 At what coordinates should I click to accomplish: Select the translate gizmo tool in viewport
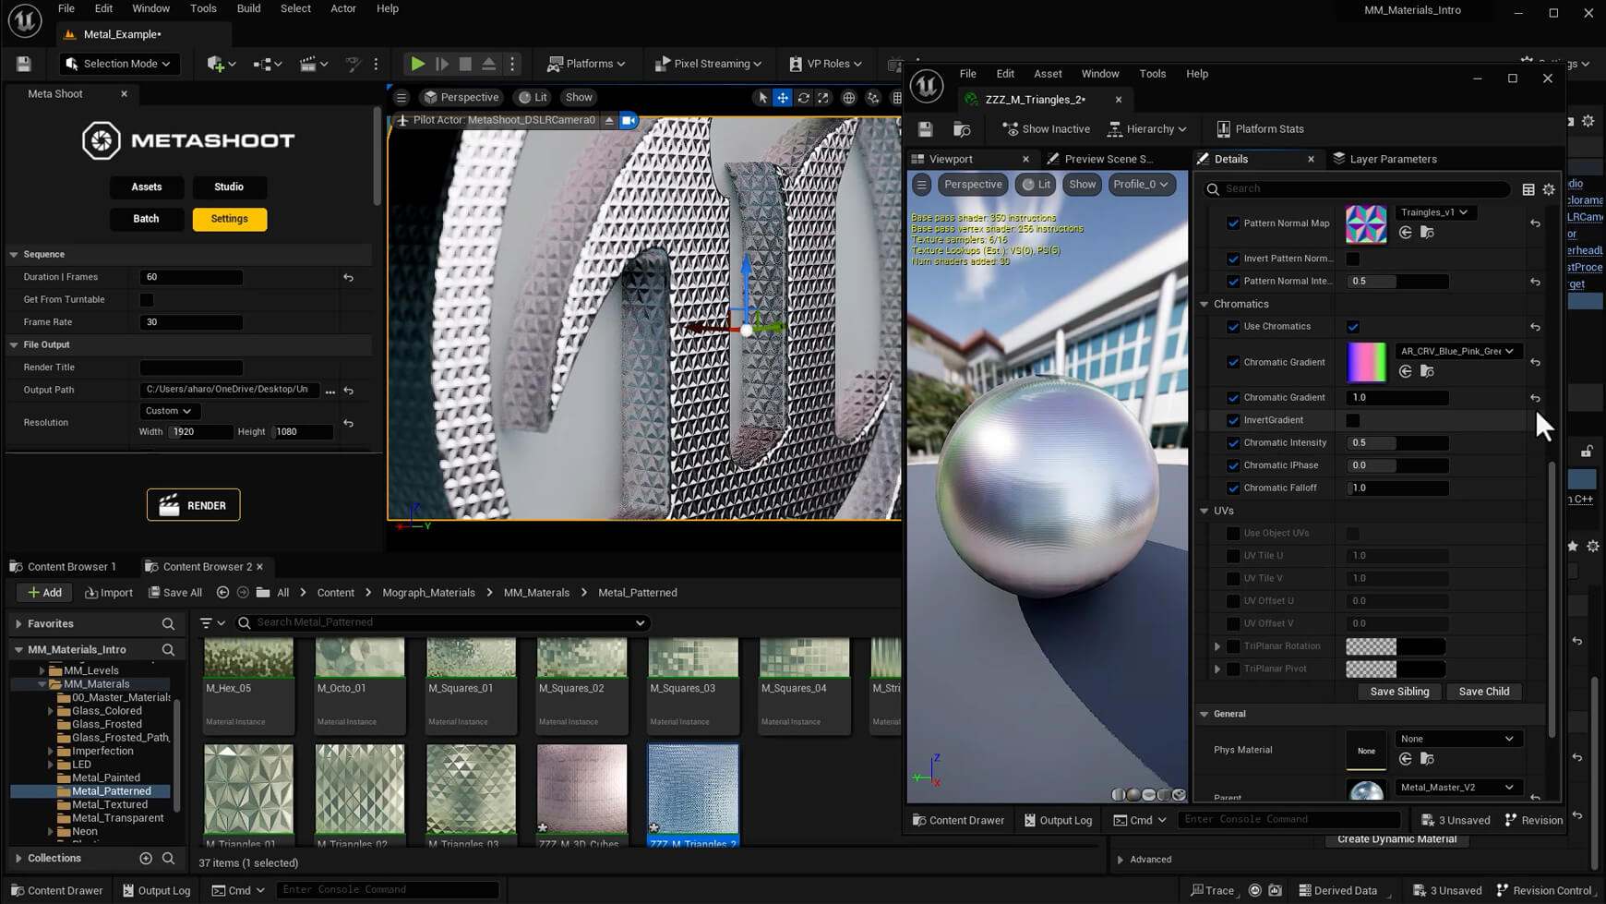[782, 98]
